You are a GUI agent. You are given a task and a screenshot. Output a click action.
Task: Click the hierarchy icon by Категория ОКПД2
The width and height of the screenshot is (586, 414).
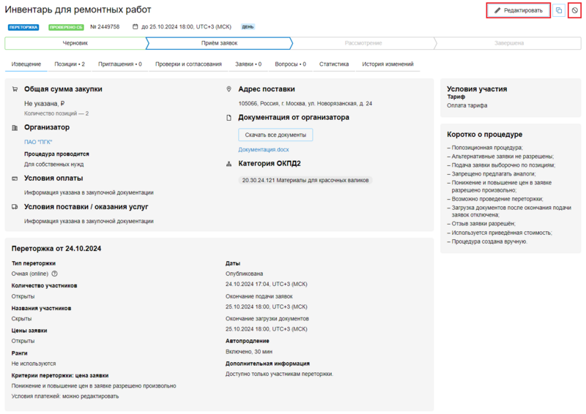(229, 163)
